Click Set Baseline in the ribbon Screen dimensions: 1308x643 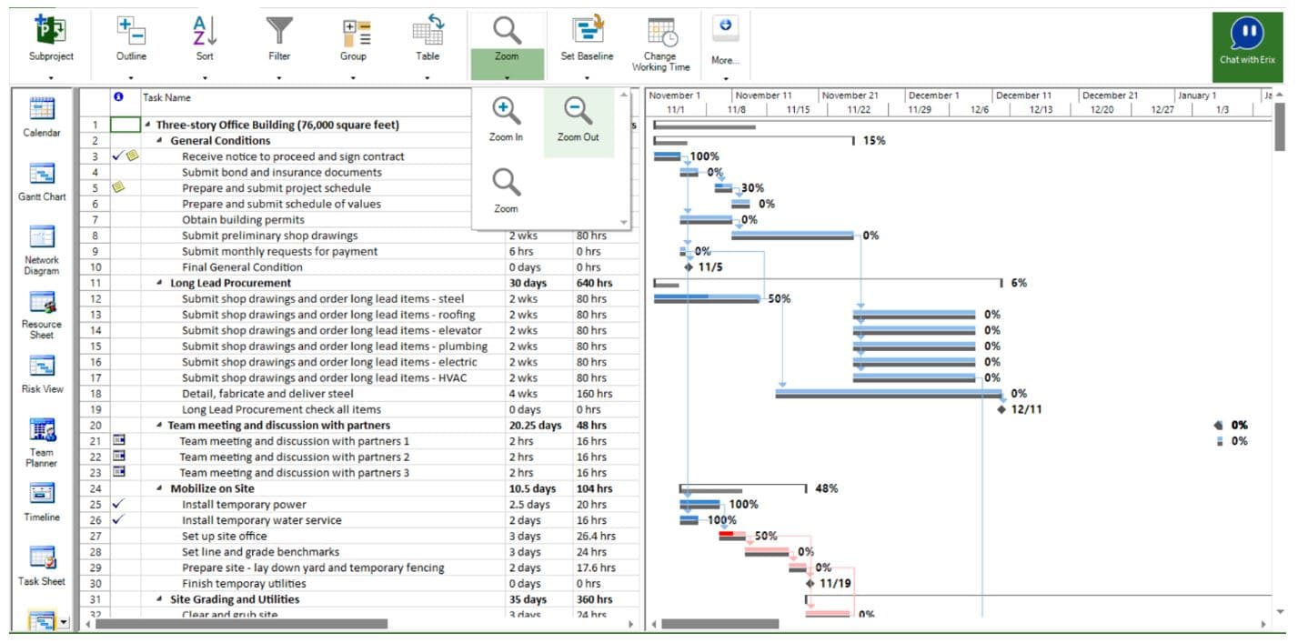[587, 36]
